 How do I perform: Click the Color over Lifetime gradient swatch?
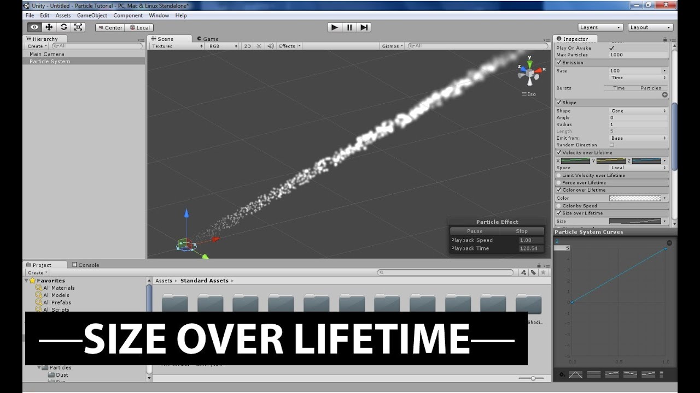click(x=635, y=198)
